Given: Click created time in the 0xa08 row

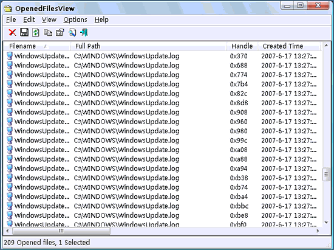Looking at the screenshot, I should pos(289,150).
